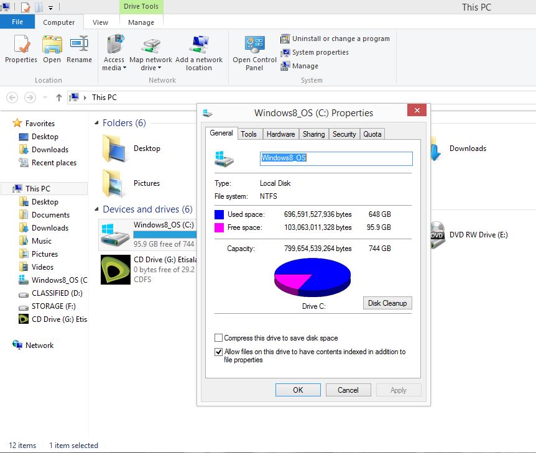Screen dimensions: 536x453
Task: Open recent locations dropdown arrow
Action: (x=45, y=98)
